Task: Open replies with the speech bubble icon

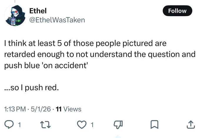Action: click(x=9, y=124)
